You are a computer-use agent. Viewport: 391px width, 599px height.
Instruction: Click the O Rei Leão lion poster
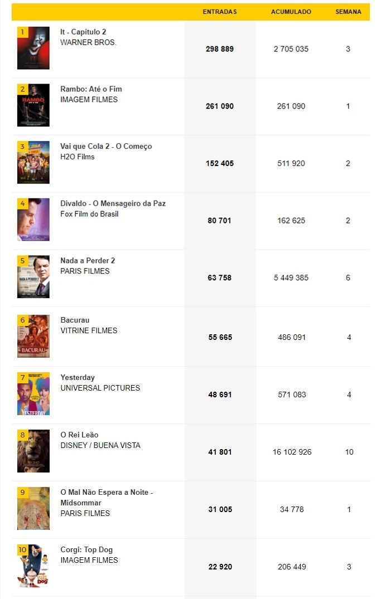click(x=33, y=451)
